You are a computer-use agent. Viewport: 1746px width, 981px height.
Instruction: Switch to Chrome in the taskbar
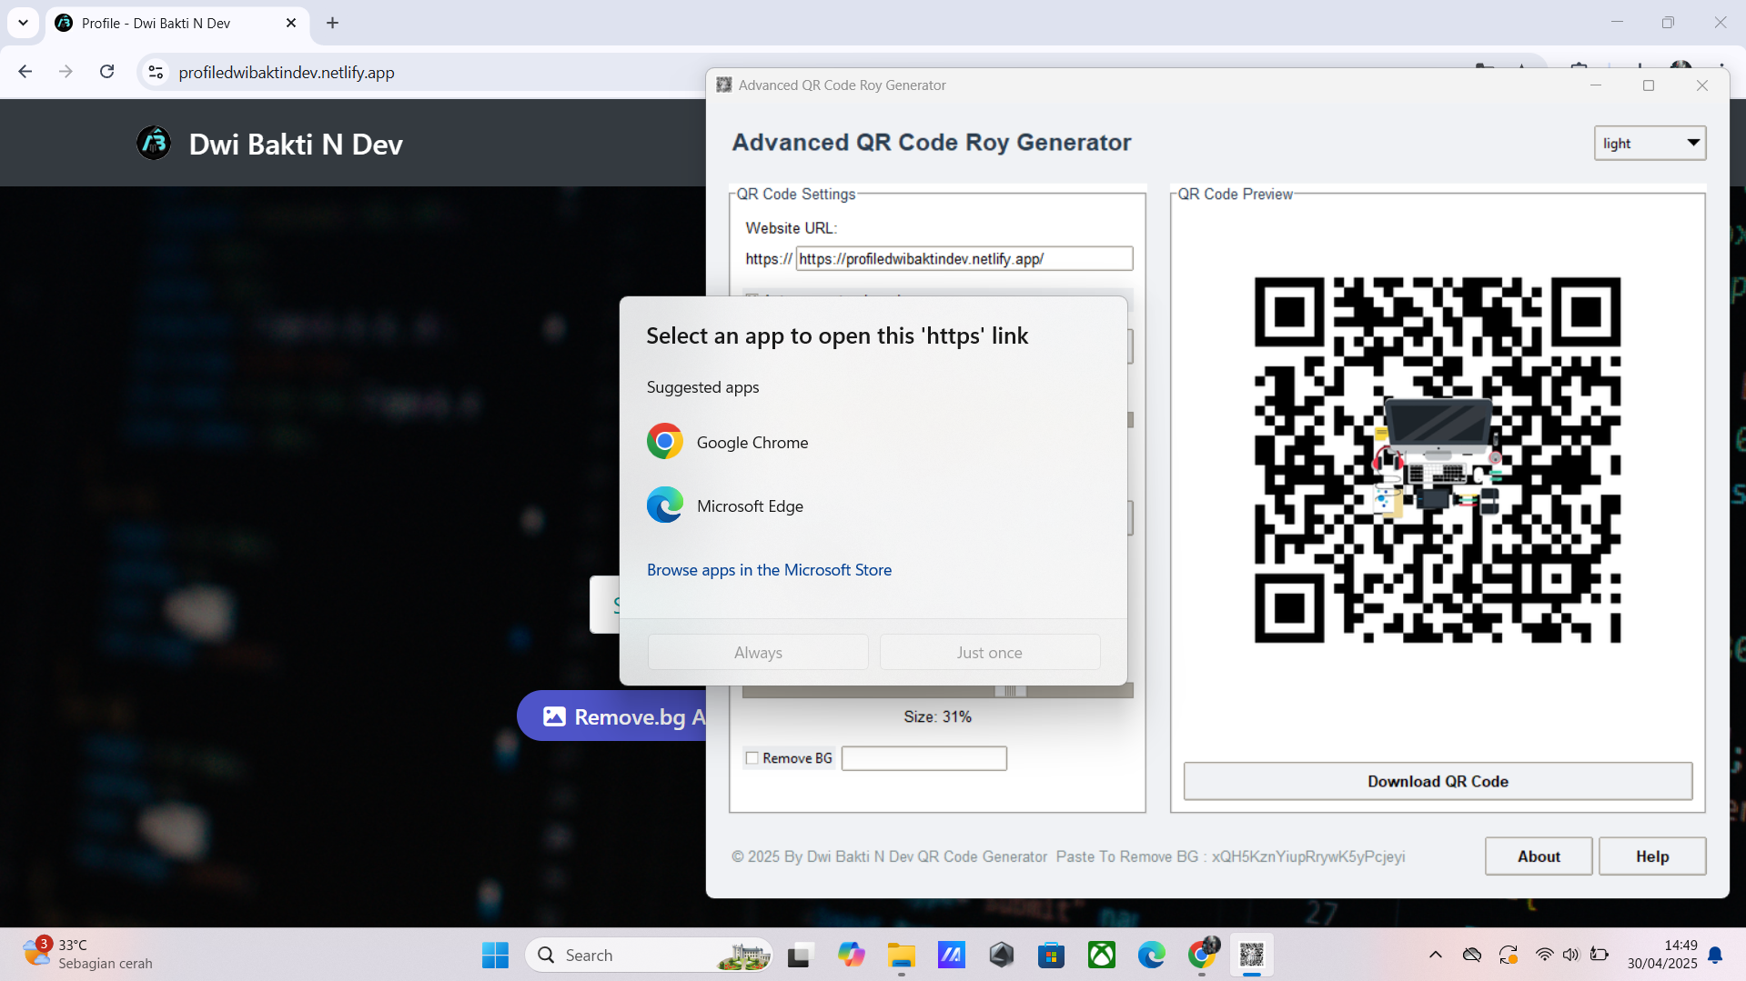tap(1202, 955)
